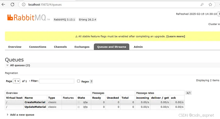220x119 pixels.
Task: Open the Admin tab
Action: (138, 47)
